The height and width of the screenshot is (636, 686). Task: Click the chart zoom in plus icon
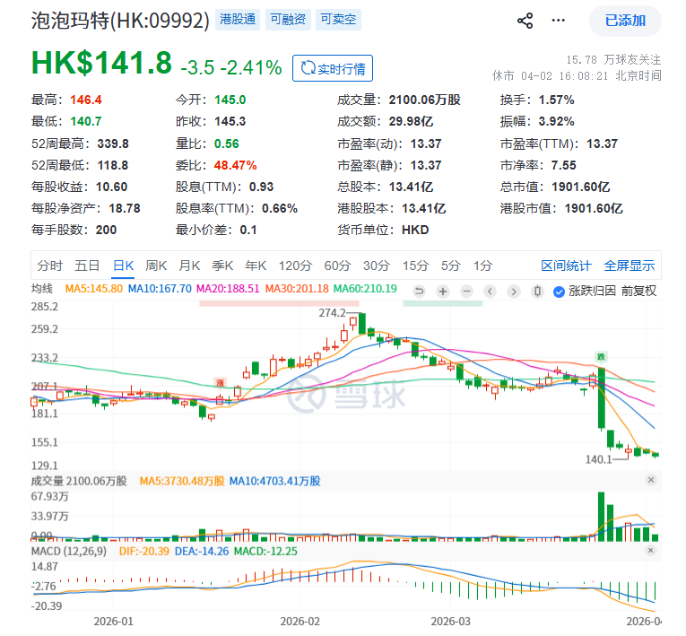pos(443,291)
